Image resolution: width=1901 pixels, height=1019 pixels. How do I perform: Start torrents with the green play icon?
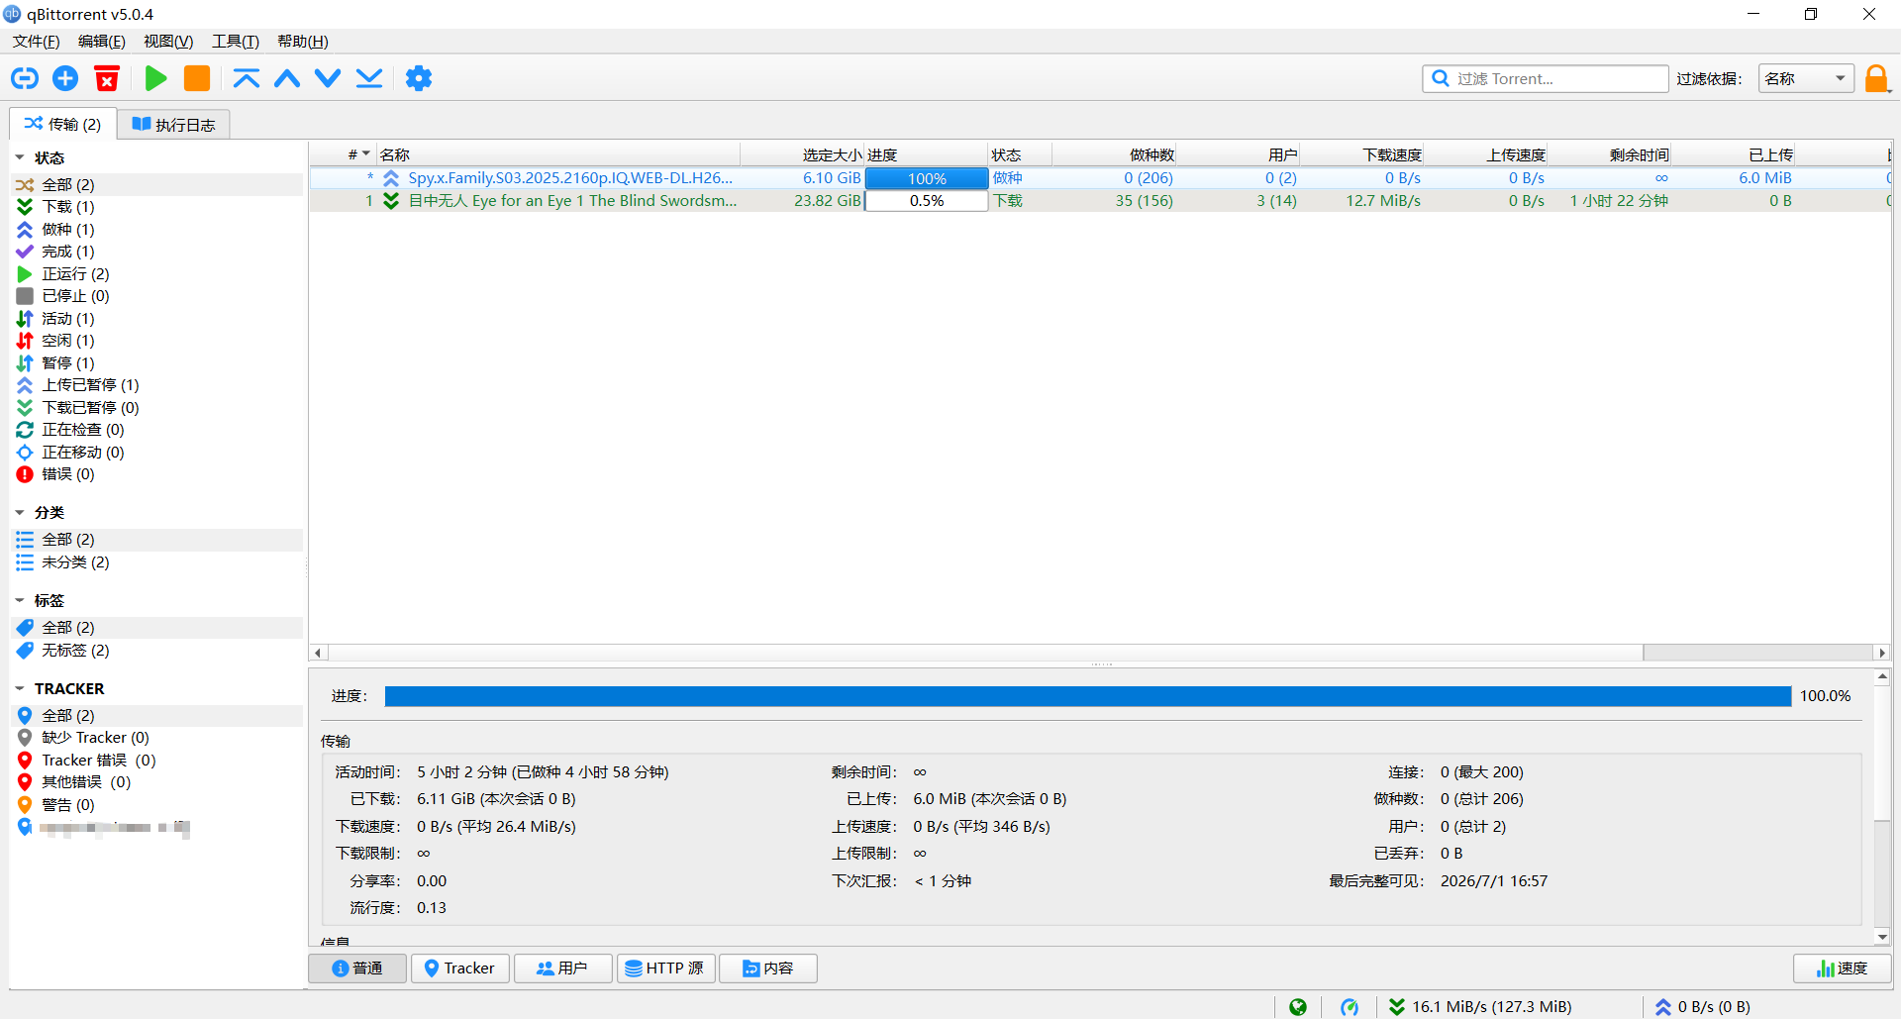[155, 78]
